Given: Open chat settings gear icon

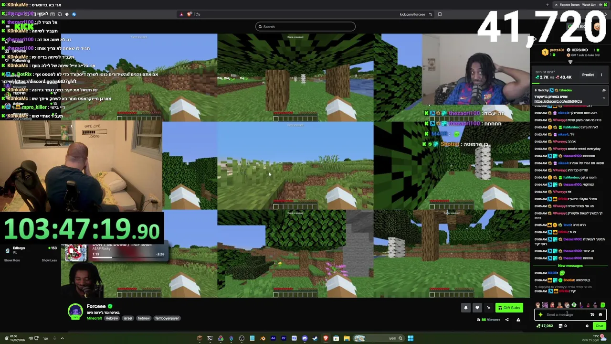Looking at the screenshot, I should (x=587, y=326).
